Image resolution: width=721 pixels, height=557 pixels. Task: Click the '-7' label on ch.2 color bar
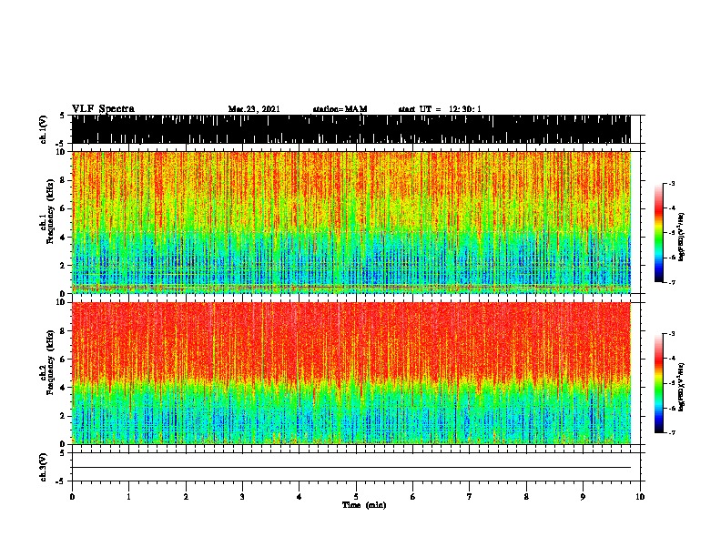click(x=671, y=432)
